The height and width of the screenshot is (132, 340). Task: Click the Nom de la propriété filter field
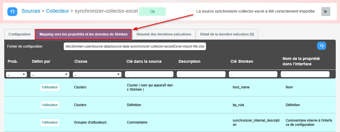(305, 74)
